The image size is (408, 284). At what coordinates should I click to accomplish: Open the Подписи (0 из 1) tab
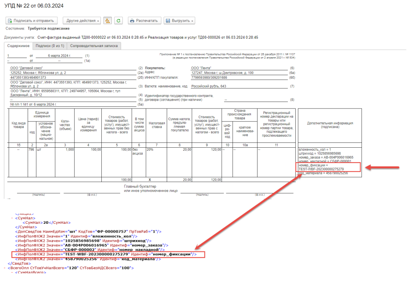point(50,46)
